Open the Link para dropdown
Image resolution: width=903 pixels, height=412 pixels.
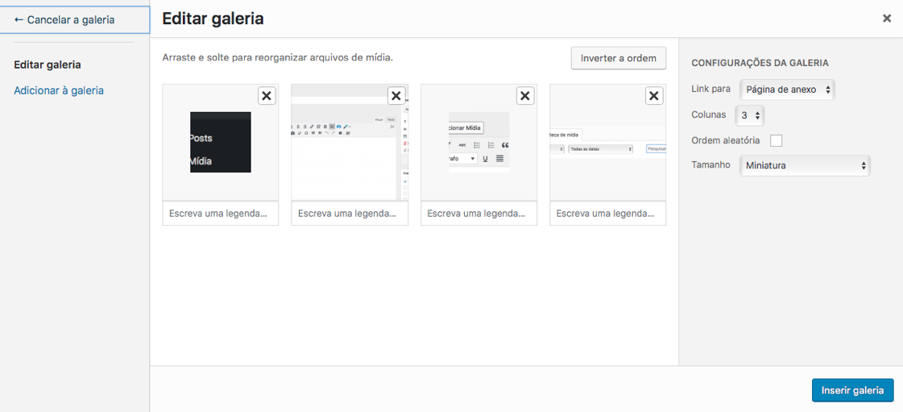(787, 89)
